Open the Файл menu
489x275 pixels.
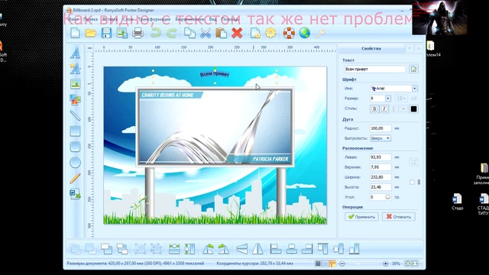click(73, 19)
